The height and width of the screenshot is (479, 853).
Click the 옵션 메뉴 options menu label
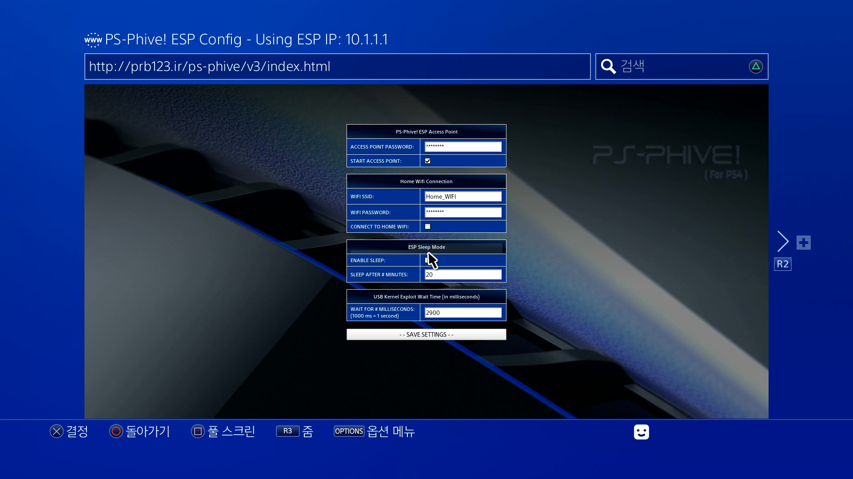[x=391, y=431]
